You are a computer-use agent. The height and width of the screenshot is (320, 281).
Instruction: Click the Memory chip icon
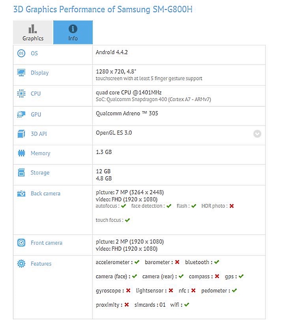click(21, 153)
